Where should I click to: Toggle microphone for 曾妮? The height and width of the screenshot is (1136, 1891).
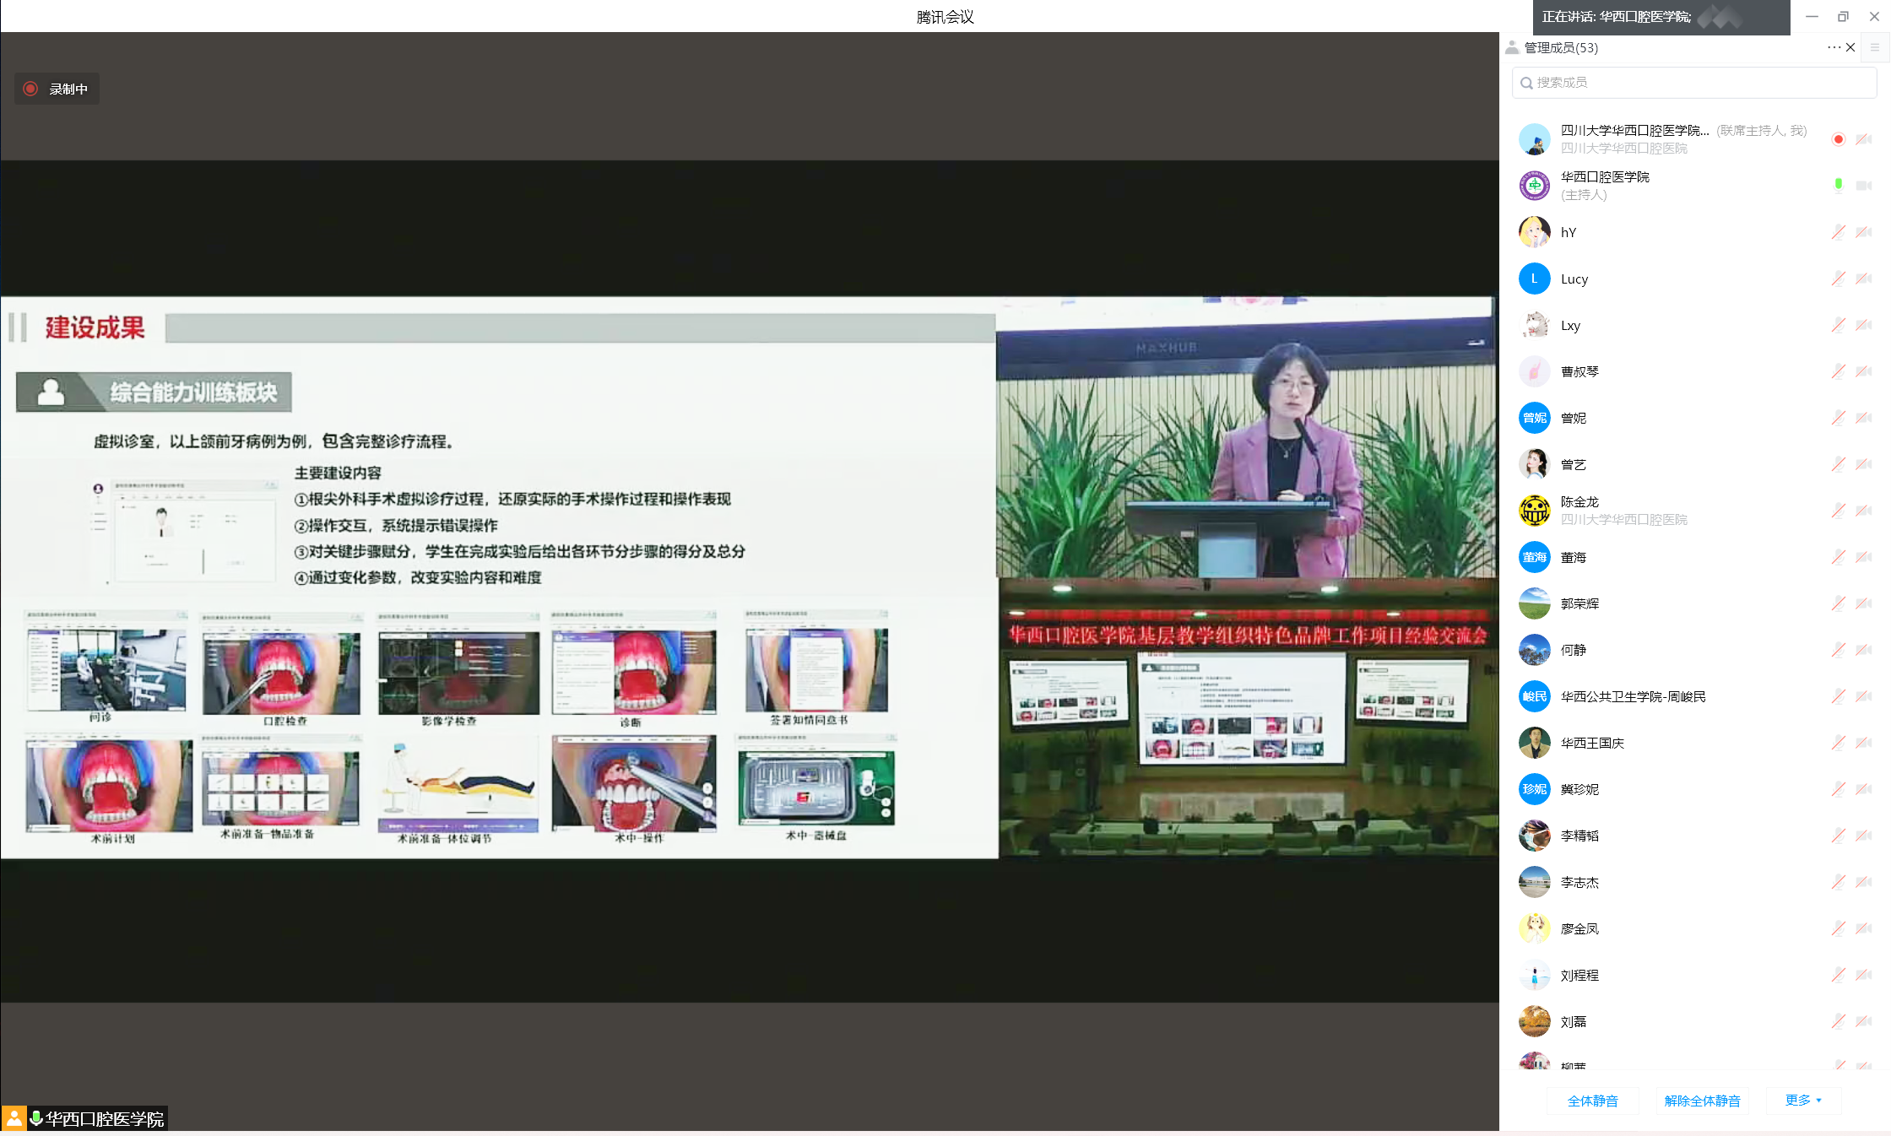1838,418
